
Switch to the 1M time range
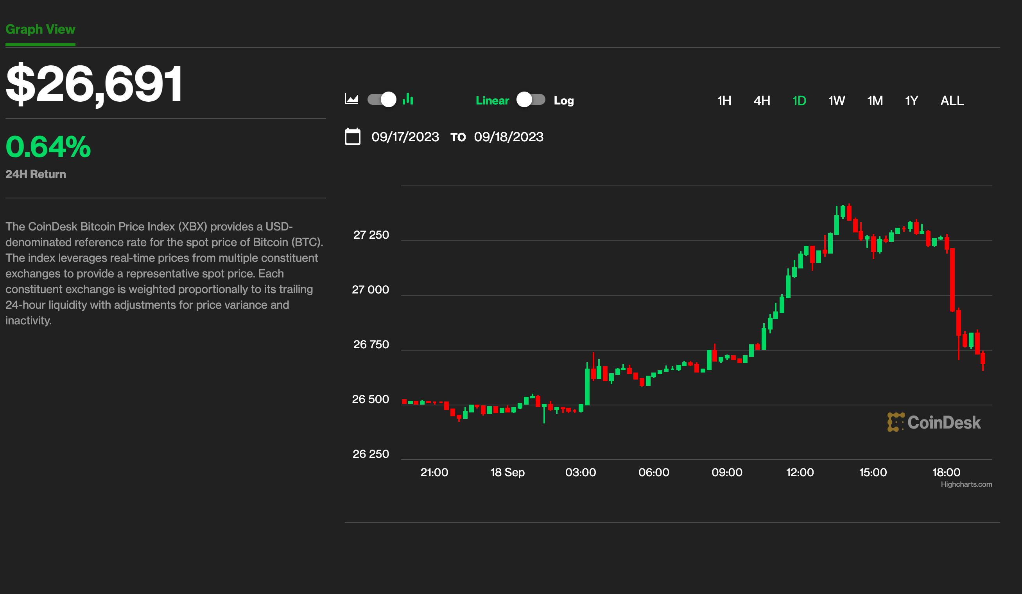point(875,101)
